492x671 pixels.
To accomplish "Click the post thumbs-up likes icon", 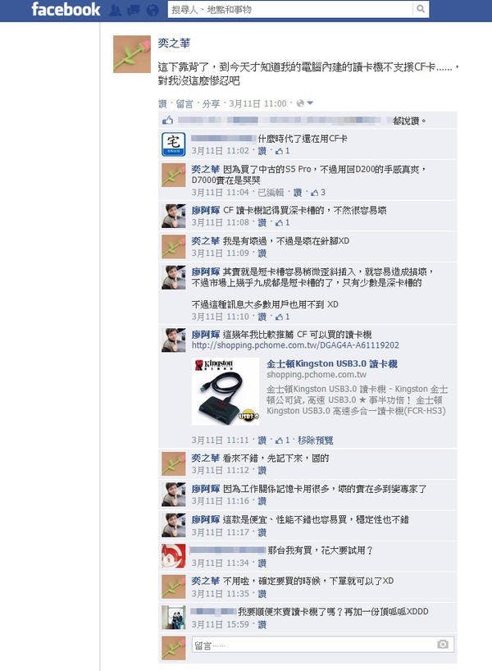I will tap(168, 121).
